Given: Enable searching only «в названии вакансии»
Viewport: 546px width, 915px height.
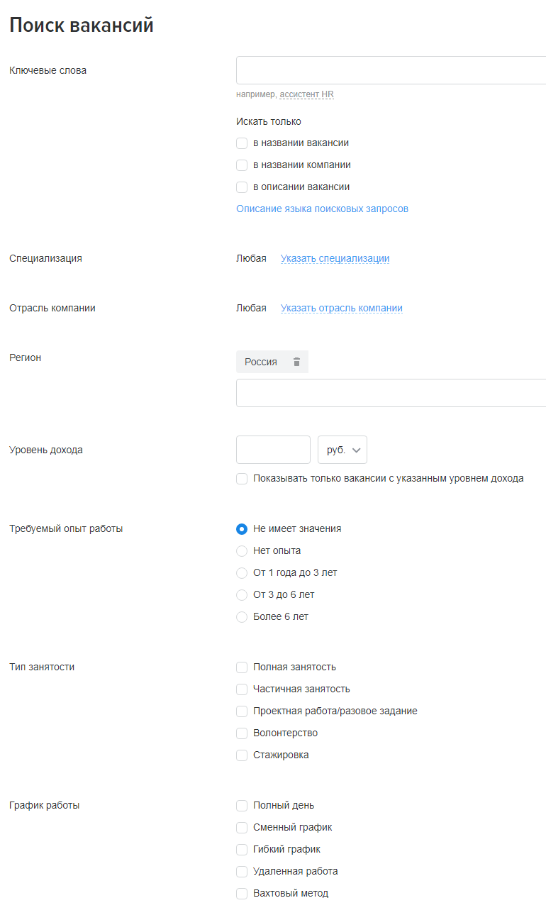Looking at the screenshot, I should [241, 143].
